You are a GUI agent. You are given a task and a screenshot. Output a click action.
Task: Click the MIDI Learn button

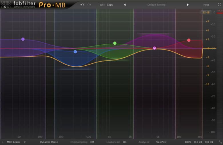coord(13,142)
